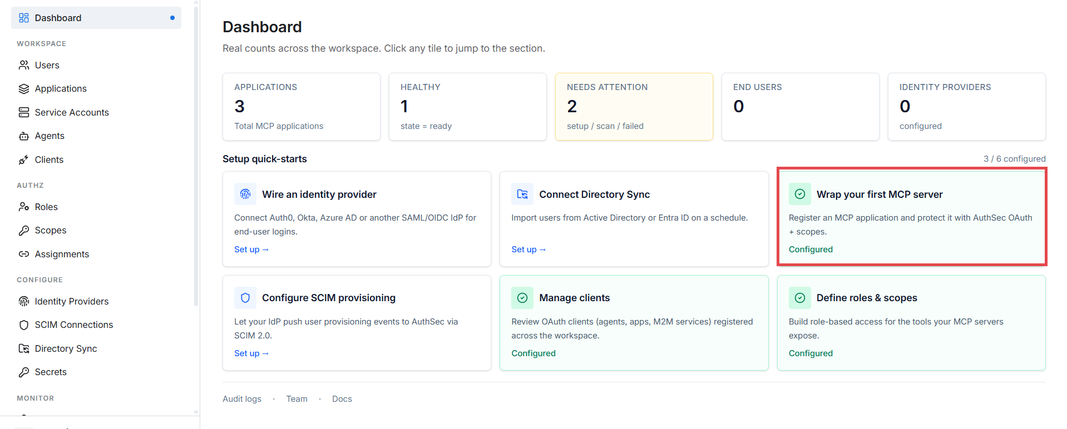
Task: Open Service Accounts page
Action: (x=96, y=112)
